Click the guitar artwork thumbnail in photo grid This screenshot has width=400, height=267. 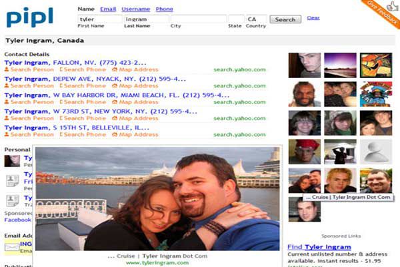[376, 65]
